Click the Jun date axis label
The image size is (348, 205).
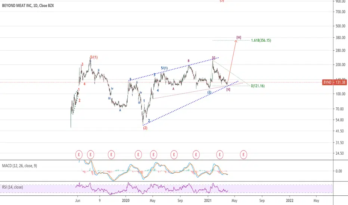(x=78, y=201)
